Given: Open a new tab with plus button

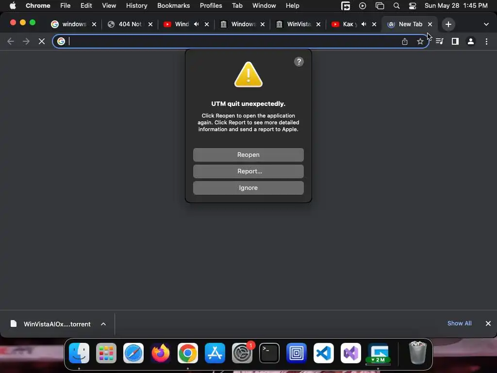Looking at the screenshot, I should coord(448,24).
